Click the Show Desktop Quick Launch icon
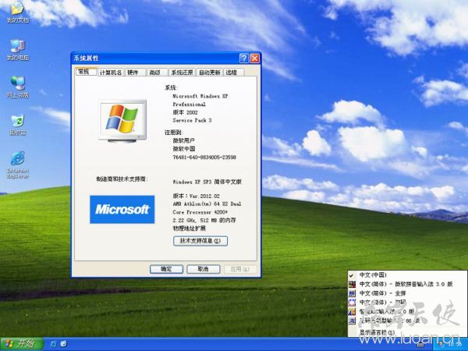468x351 pixels. point(64,344)
